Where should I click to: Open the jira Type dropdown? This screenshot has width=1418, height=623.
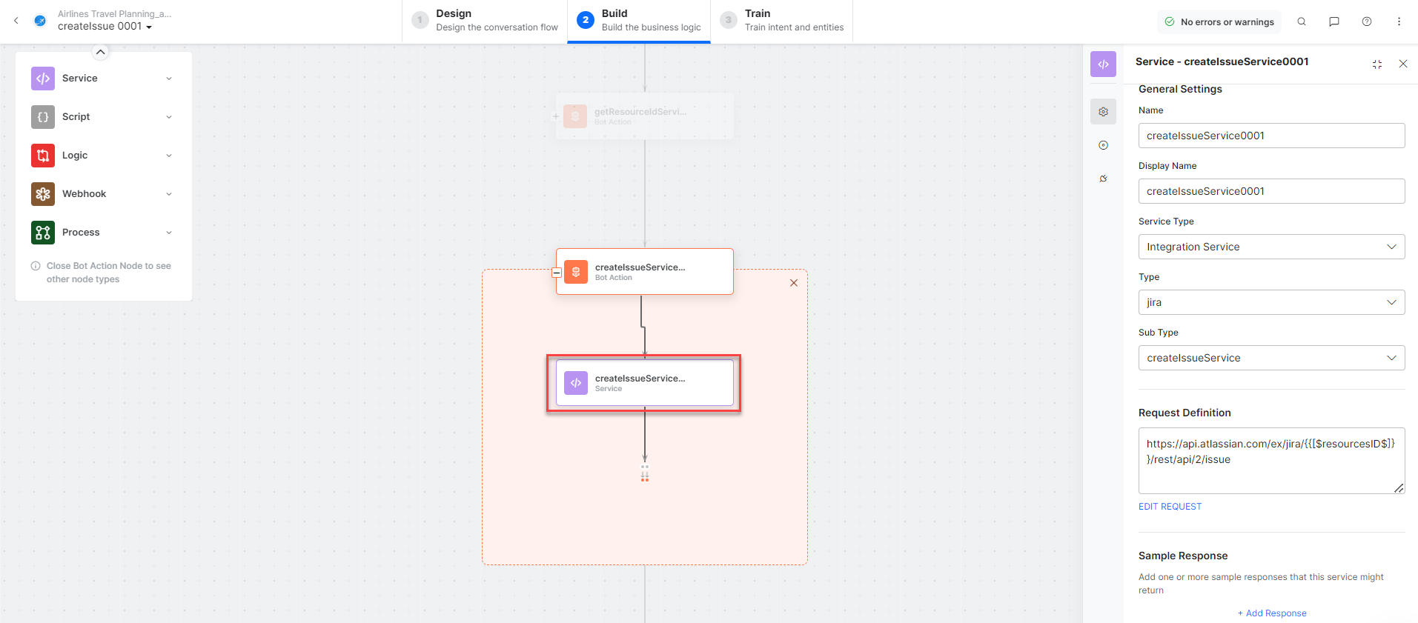click(x=1270, y=302)
